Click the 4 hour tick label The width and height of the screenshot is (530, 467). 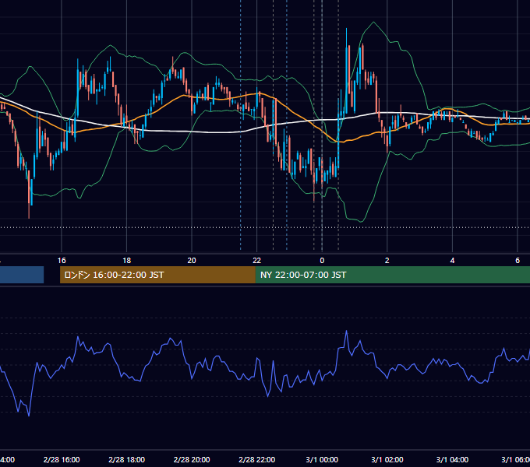(452, 261)
